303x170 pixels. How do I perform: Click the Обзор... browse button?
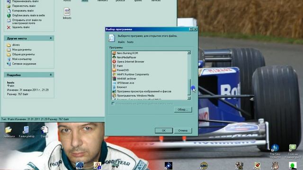tap(183, 110)
